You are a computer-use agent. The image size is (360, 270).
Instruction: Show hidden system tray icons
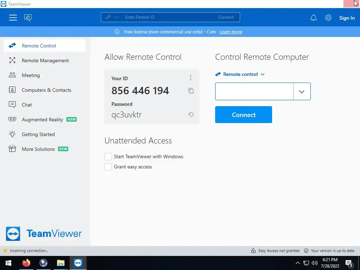coord(297,263)
